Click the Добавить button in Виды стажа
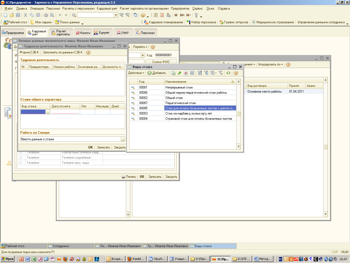The height and width of the screenshot is (263, 350). [157, 73]
